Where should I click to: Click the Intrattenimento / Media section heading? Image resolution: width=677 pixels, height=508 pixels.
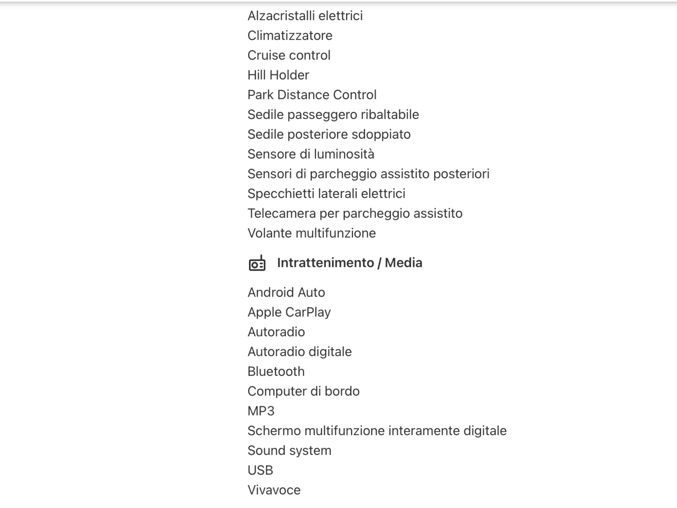click(349, 263)
